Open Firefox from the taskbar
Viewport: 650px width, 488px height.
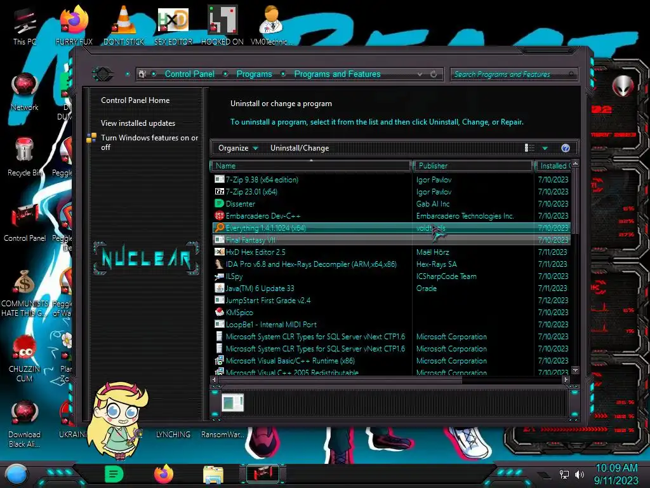pyautogui.click(x=164, y=474)
